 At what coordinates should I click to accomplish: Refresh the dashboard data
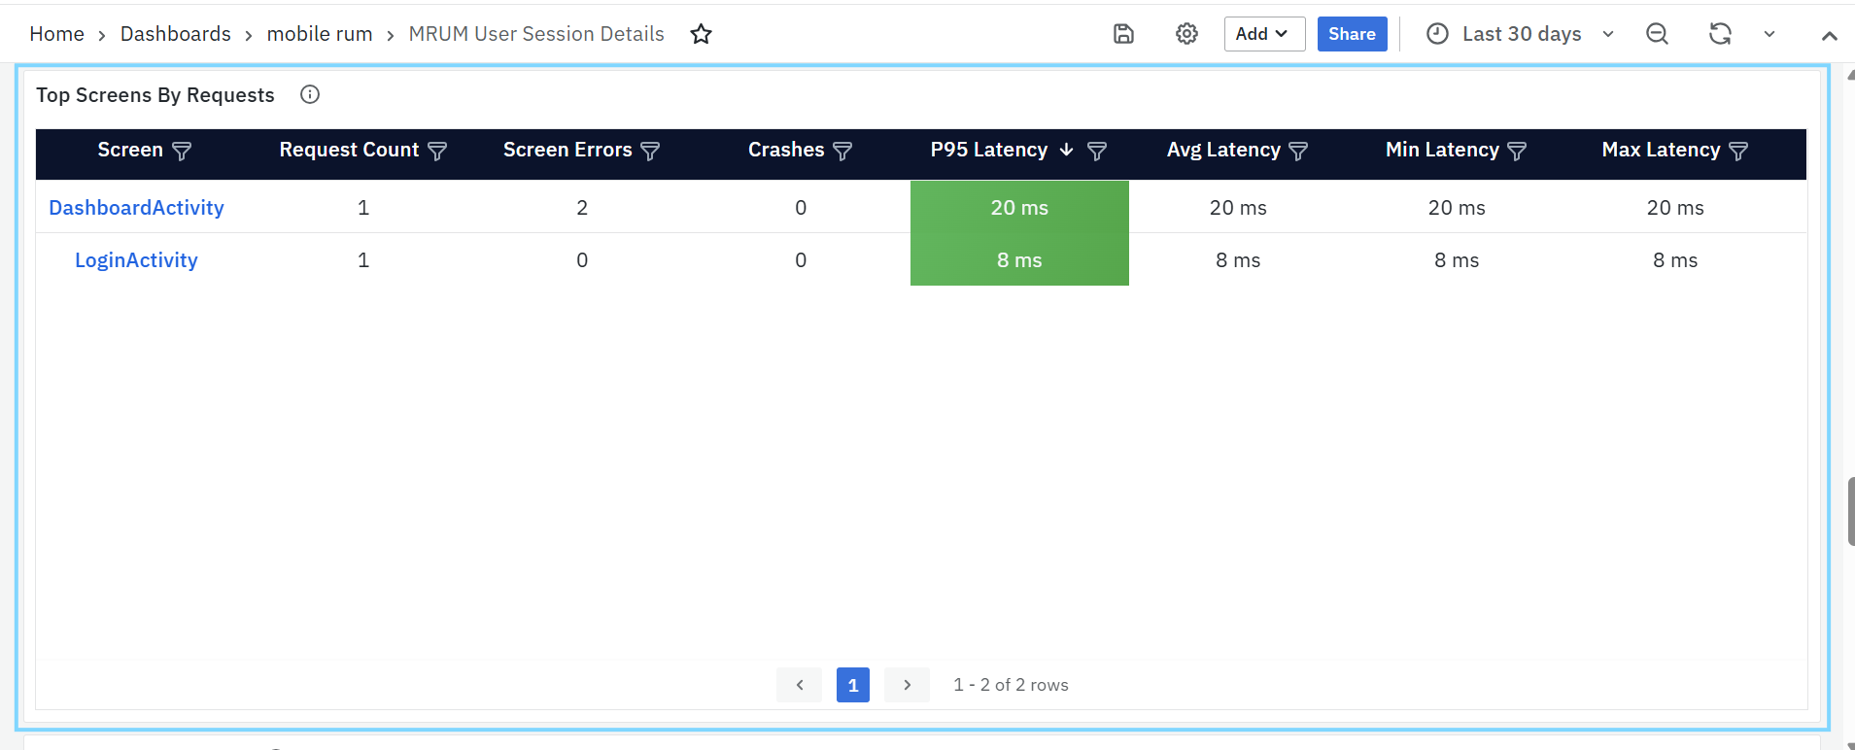1720,34
